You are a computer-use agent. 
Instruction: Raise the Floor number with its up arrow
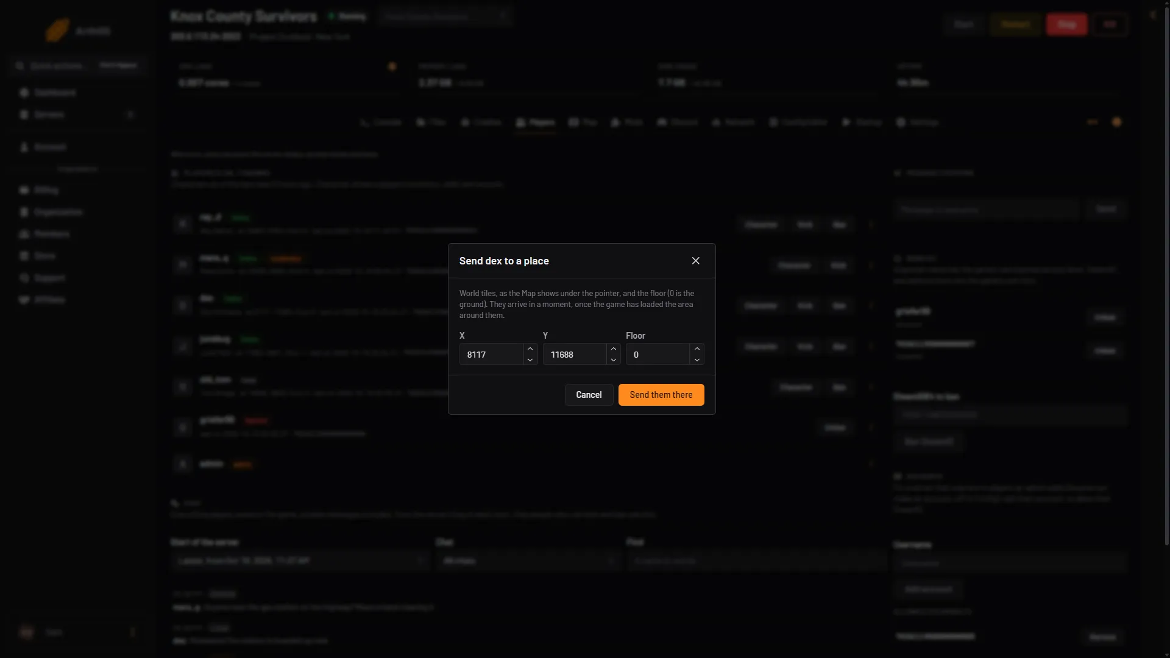(697, 349)
